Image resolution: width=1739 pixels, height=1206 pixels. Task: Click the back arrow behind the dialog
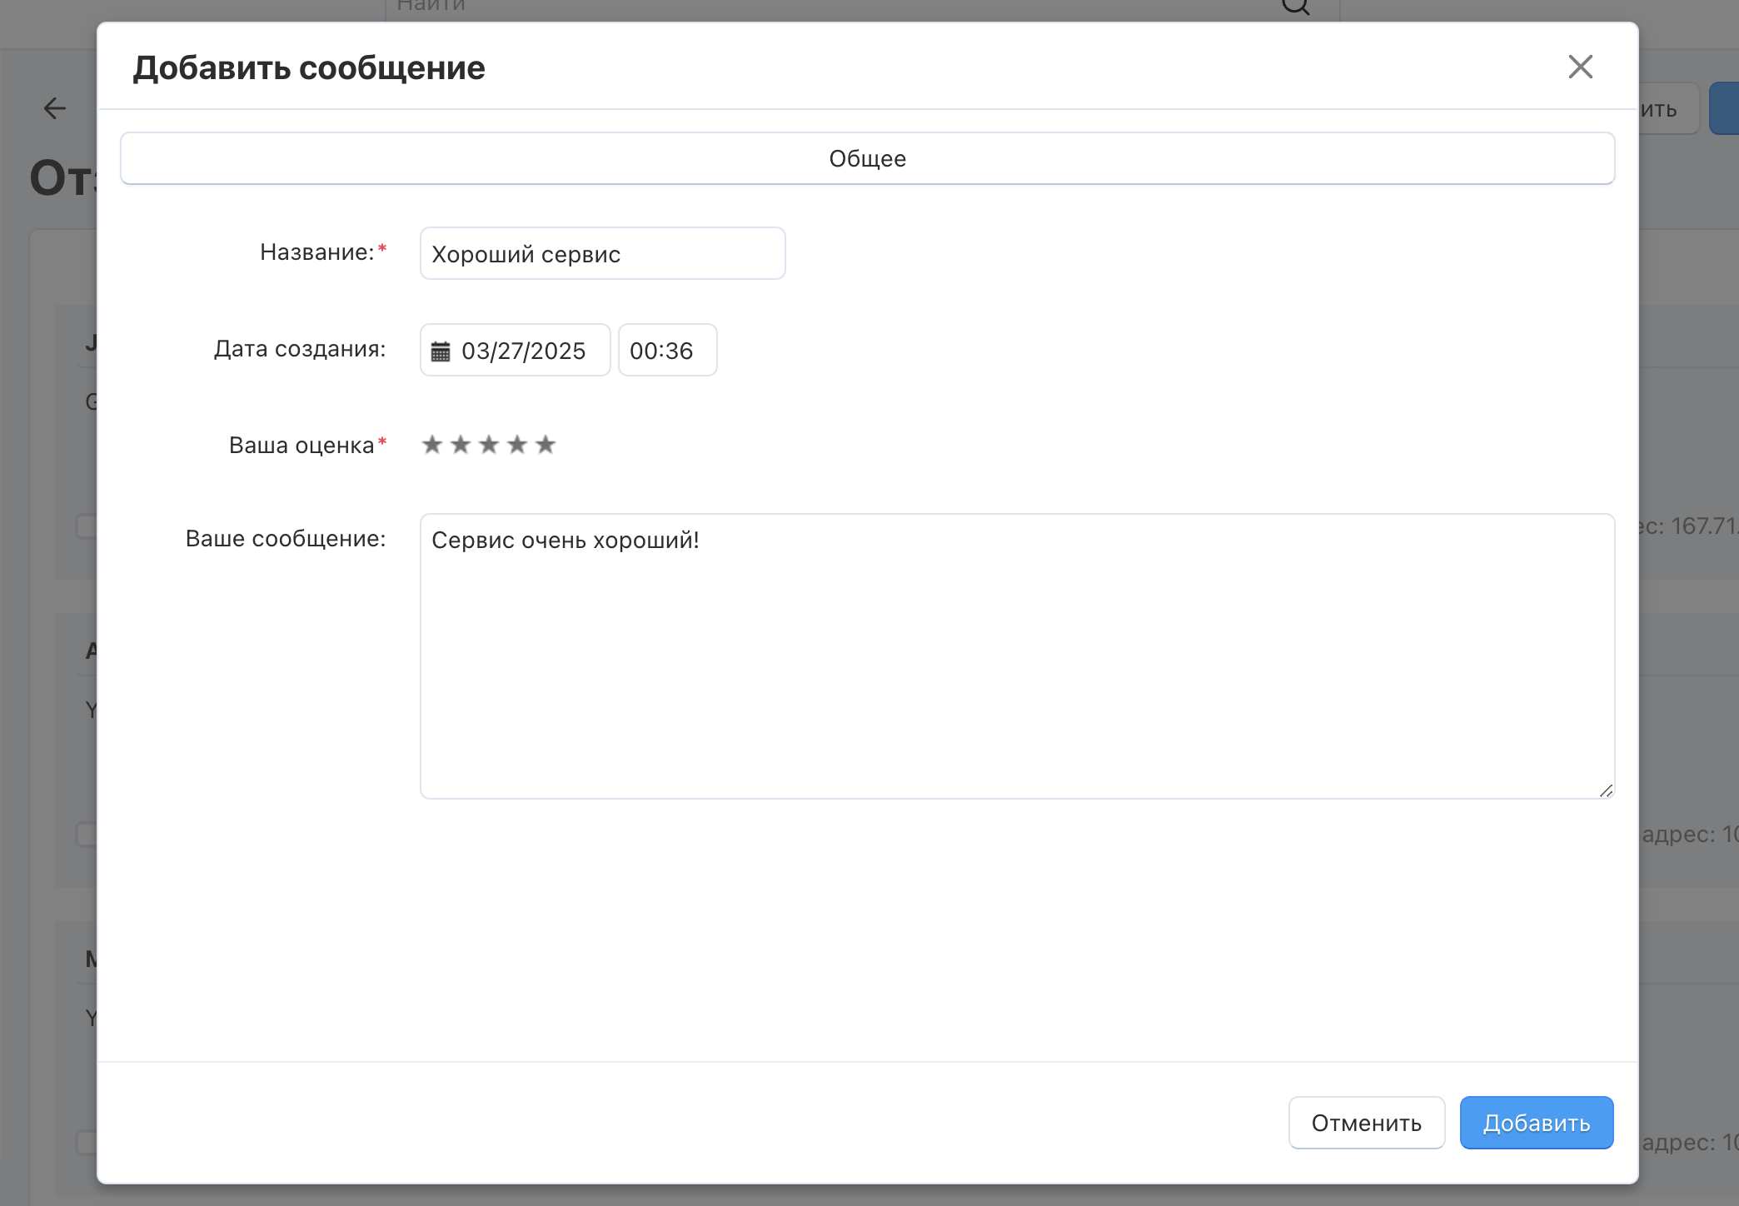(55, 108)
